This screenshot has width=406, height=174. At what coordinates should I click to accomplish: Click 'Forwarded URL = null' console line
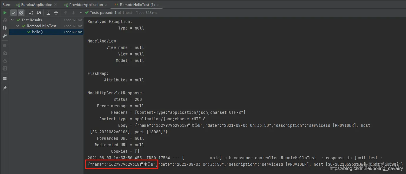[121, 138]
